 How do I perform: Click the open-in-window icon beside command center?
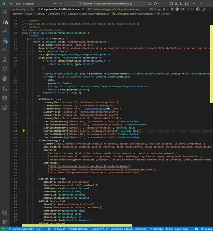(x=150, y=3)
